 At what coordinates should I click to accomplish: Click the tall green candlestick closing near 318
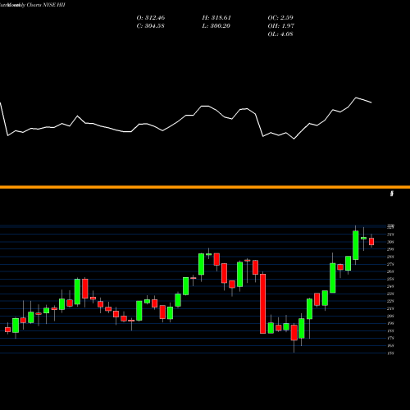(356, 245)
